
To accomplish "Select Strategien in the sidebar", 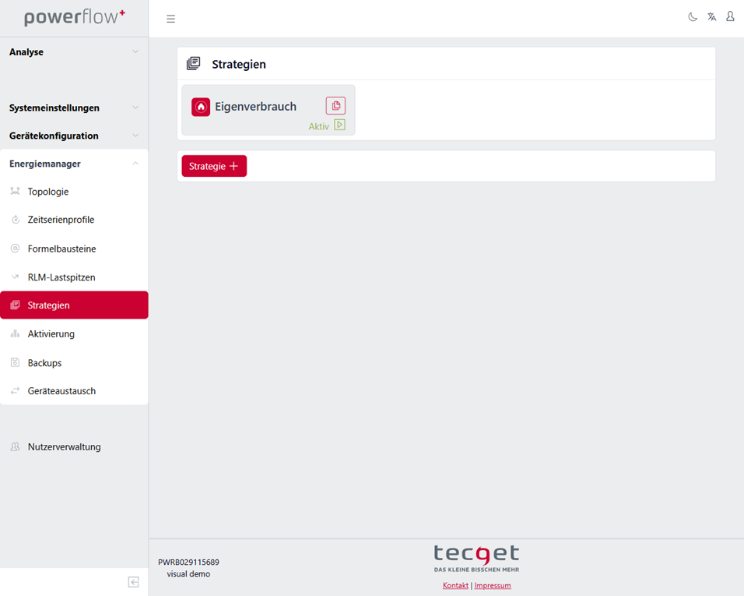I will (x=74, y=305).
